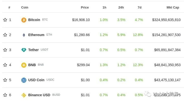
Task: Click the Bitcoin orange logo icon
Action: pyautogui.click(x=24, y=20)
